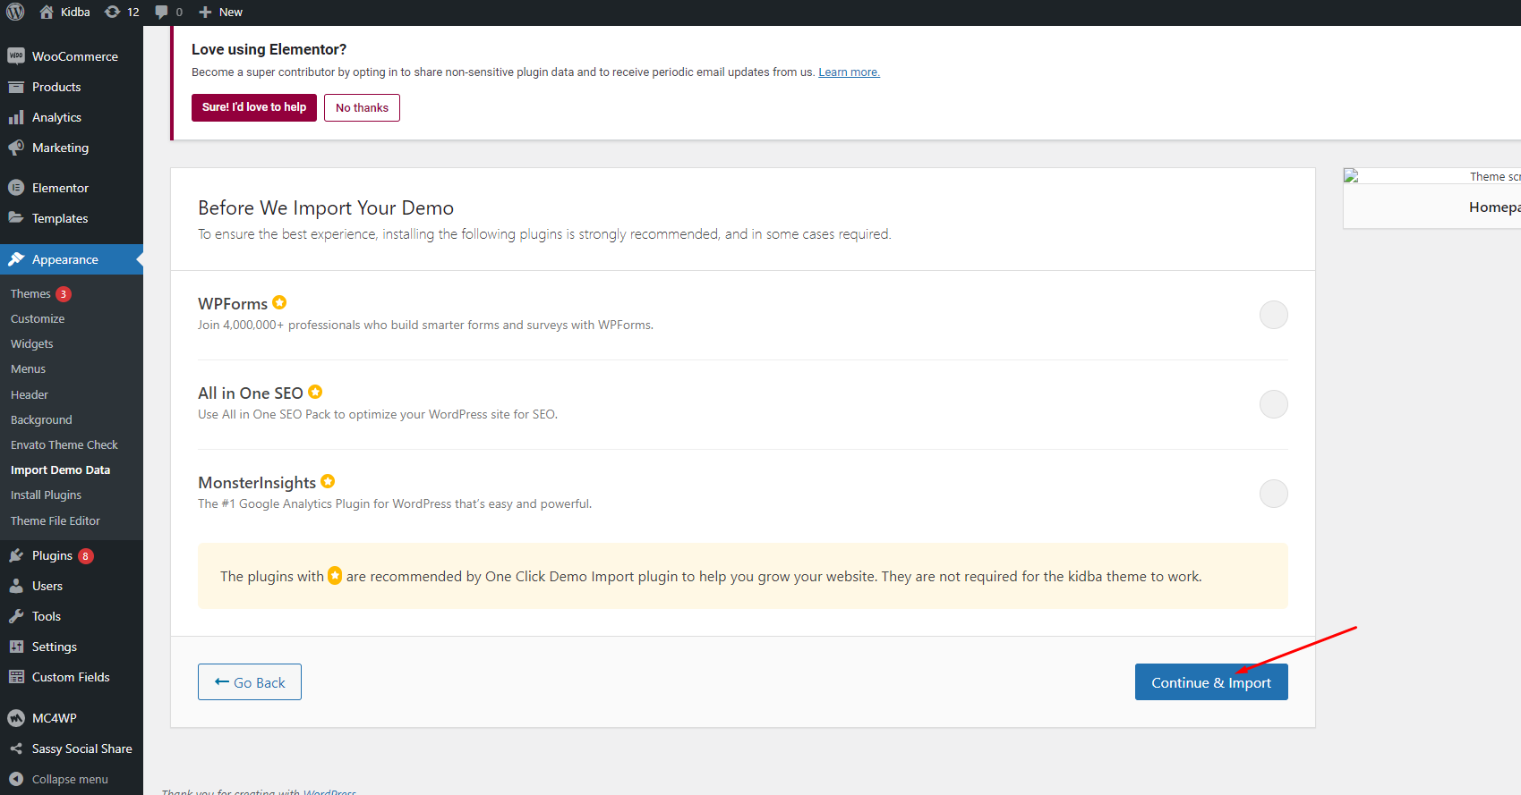Image resolution: width=1521 pixels, height=795 pixels.
Task: Click the Elementor sidebar icon
Action: (16, 188)
